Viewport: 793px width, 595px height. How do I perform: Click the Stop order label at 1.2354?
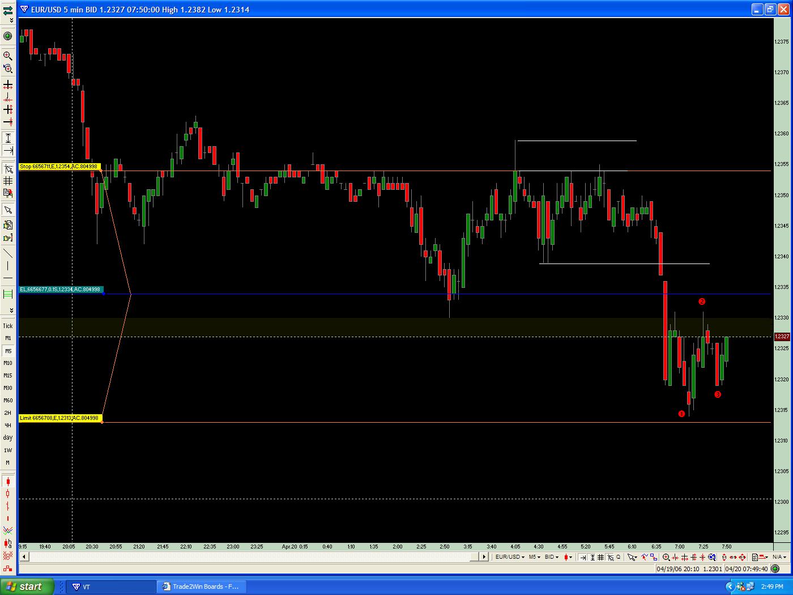(x=59, y=167)
